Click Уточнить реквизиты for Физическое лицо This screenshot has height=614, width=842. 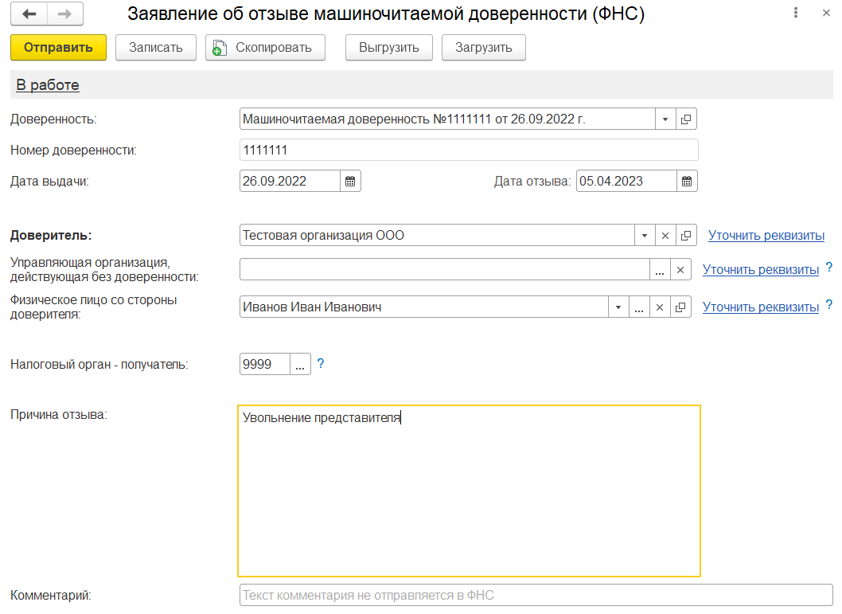tap(760, 307)
